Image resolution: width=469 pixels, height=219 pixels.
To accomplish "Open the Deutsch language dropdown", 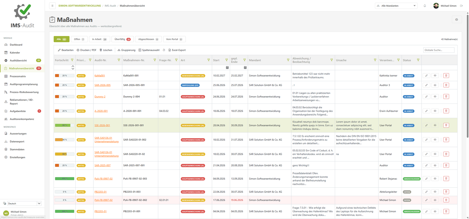I will [x=24, y=203].
